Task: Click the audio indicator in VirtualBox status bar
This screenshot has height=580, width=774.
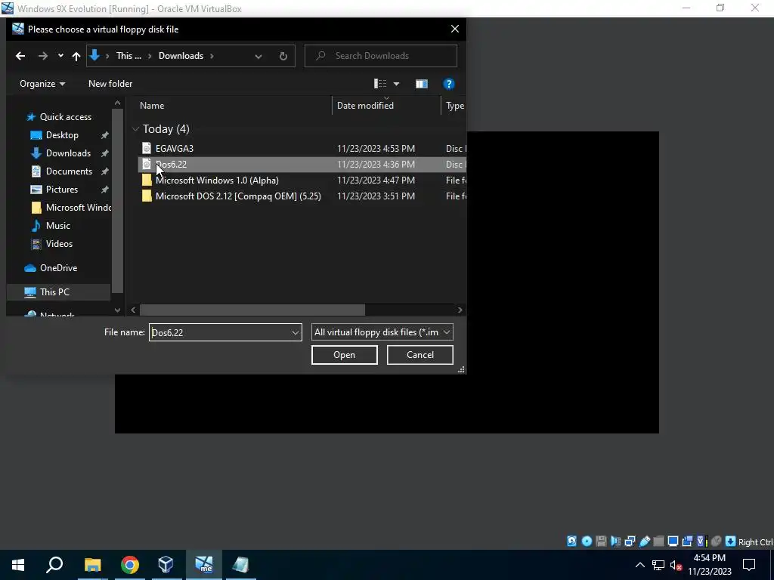Action: coord(615,541)
